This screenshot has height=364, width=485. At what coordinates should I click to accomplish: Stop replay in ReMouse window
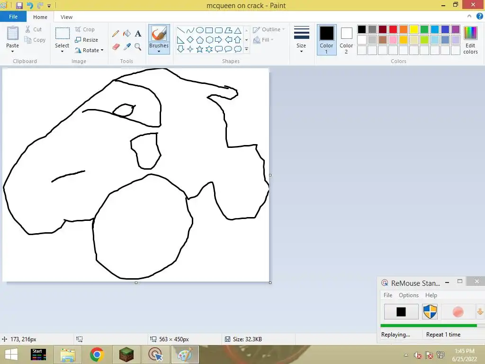pos(401,312)
